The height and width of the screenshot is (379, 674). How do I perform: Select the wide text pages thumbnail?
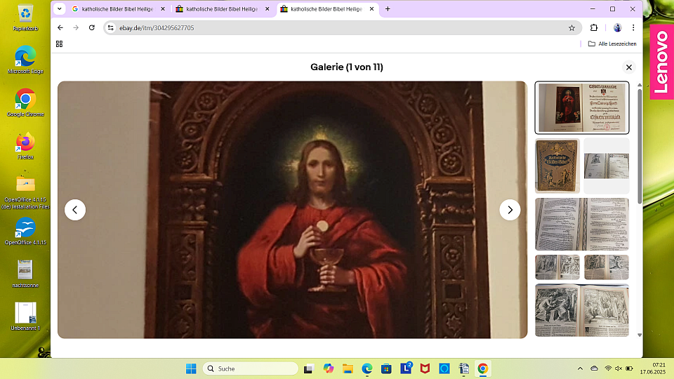tap(582, 225)
